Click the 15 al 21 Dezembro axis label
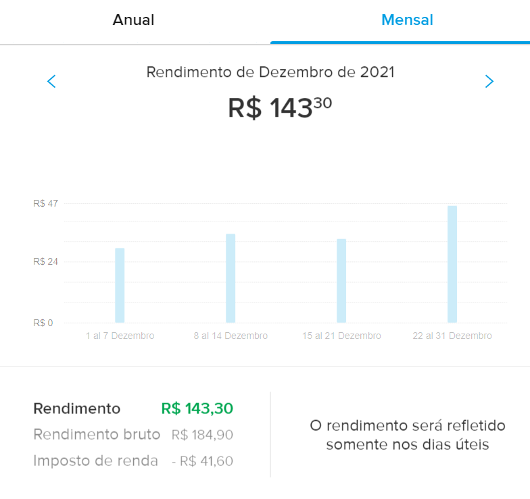The width and height of the screenshot is (530, 499). point(342,336)
